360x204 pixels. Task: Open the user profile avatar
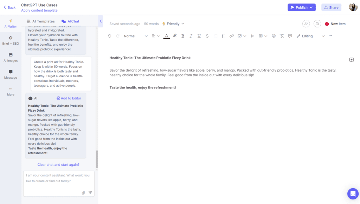click(x=353, y=7)
